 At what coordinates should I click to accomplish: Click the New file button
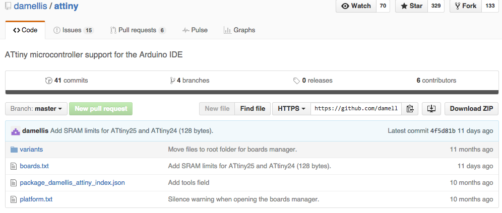(x=217, y=109)
